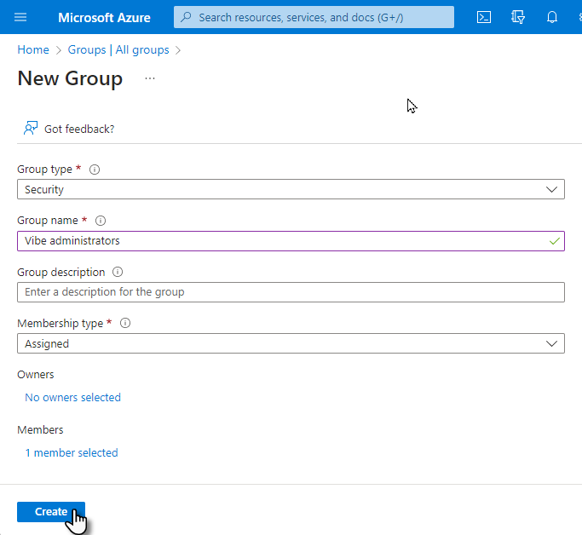This screenshot has height=535, width=582.
Task: Go to Groups | All groups breadcrumb
Action: pos(118,49)
